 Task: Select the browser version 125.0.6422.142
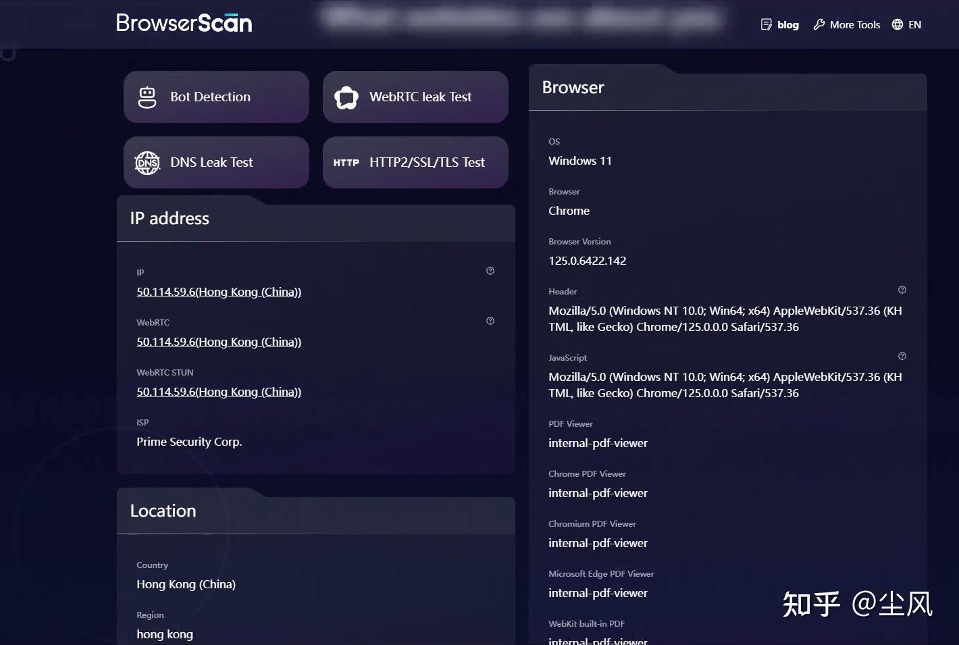[588, 261]
